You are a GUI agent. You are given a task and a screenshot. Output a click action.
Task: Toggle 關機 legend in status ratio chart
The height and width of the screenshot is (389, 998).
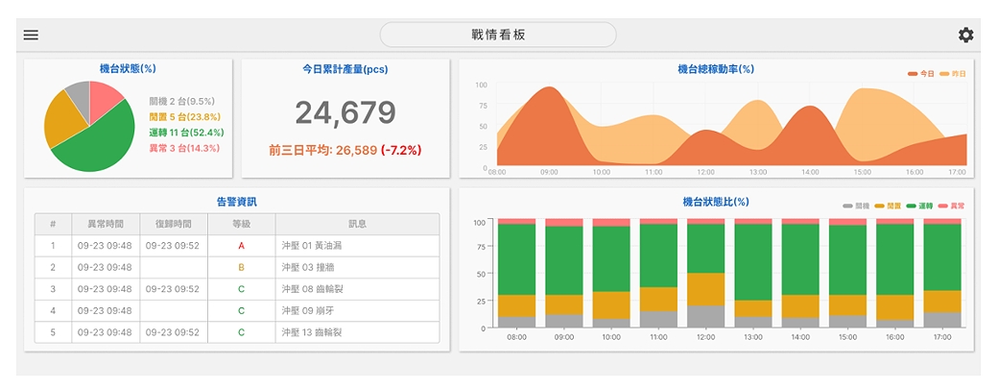856,206
